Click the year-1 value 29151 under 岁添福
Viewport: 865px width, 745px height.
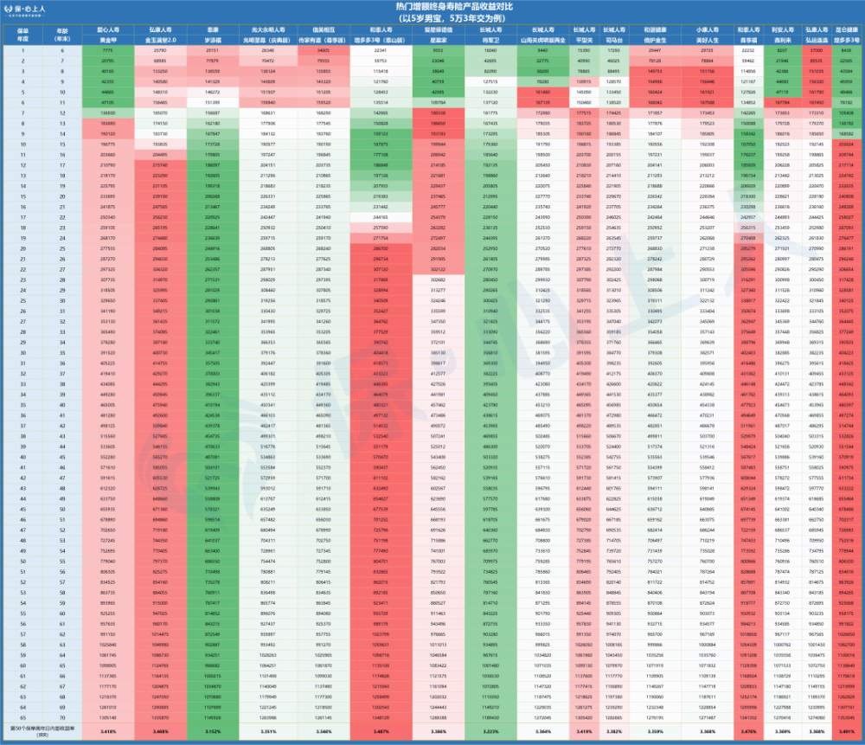tap(213, 50)
